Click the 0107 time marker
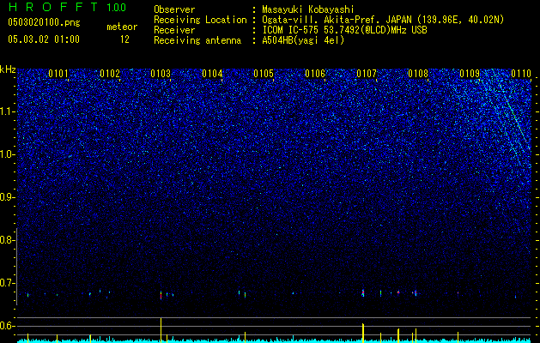 [x=367, y=74]
